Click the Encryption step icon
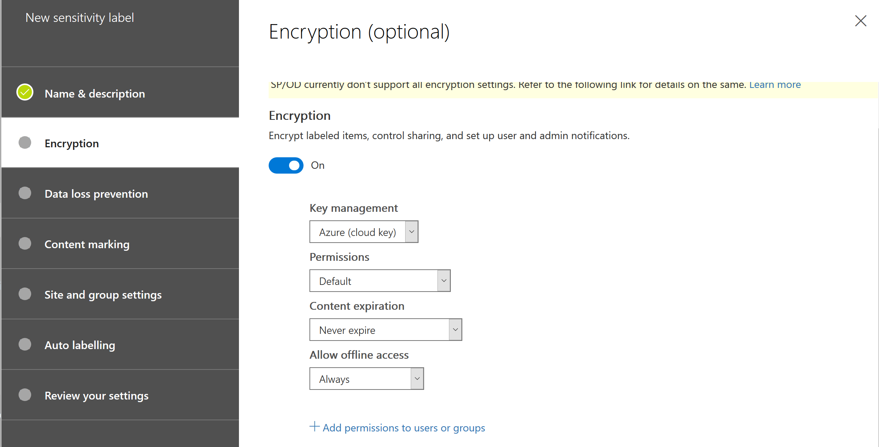 click(x=25, y=142)
